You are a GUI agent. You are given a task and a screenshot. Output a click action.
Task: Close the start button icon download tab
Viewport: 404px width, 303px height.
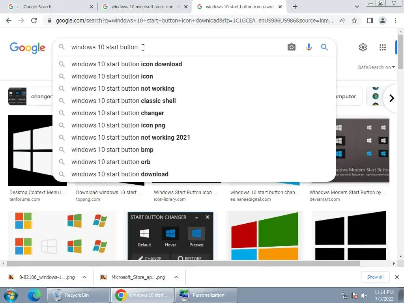pos(280,7)
